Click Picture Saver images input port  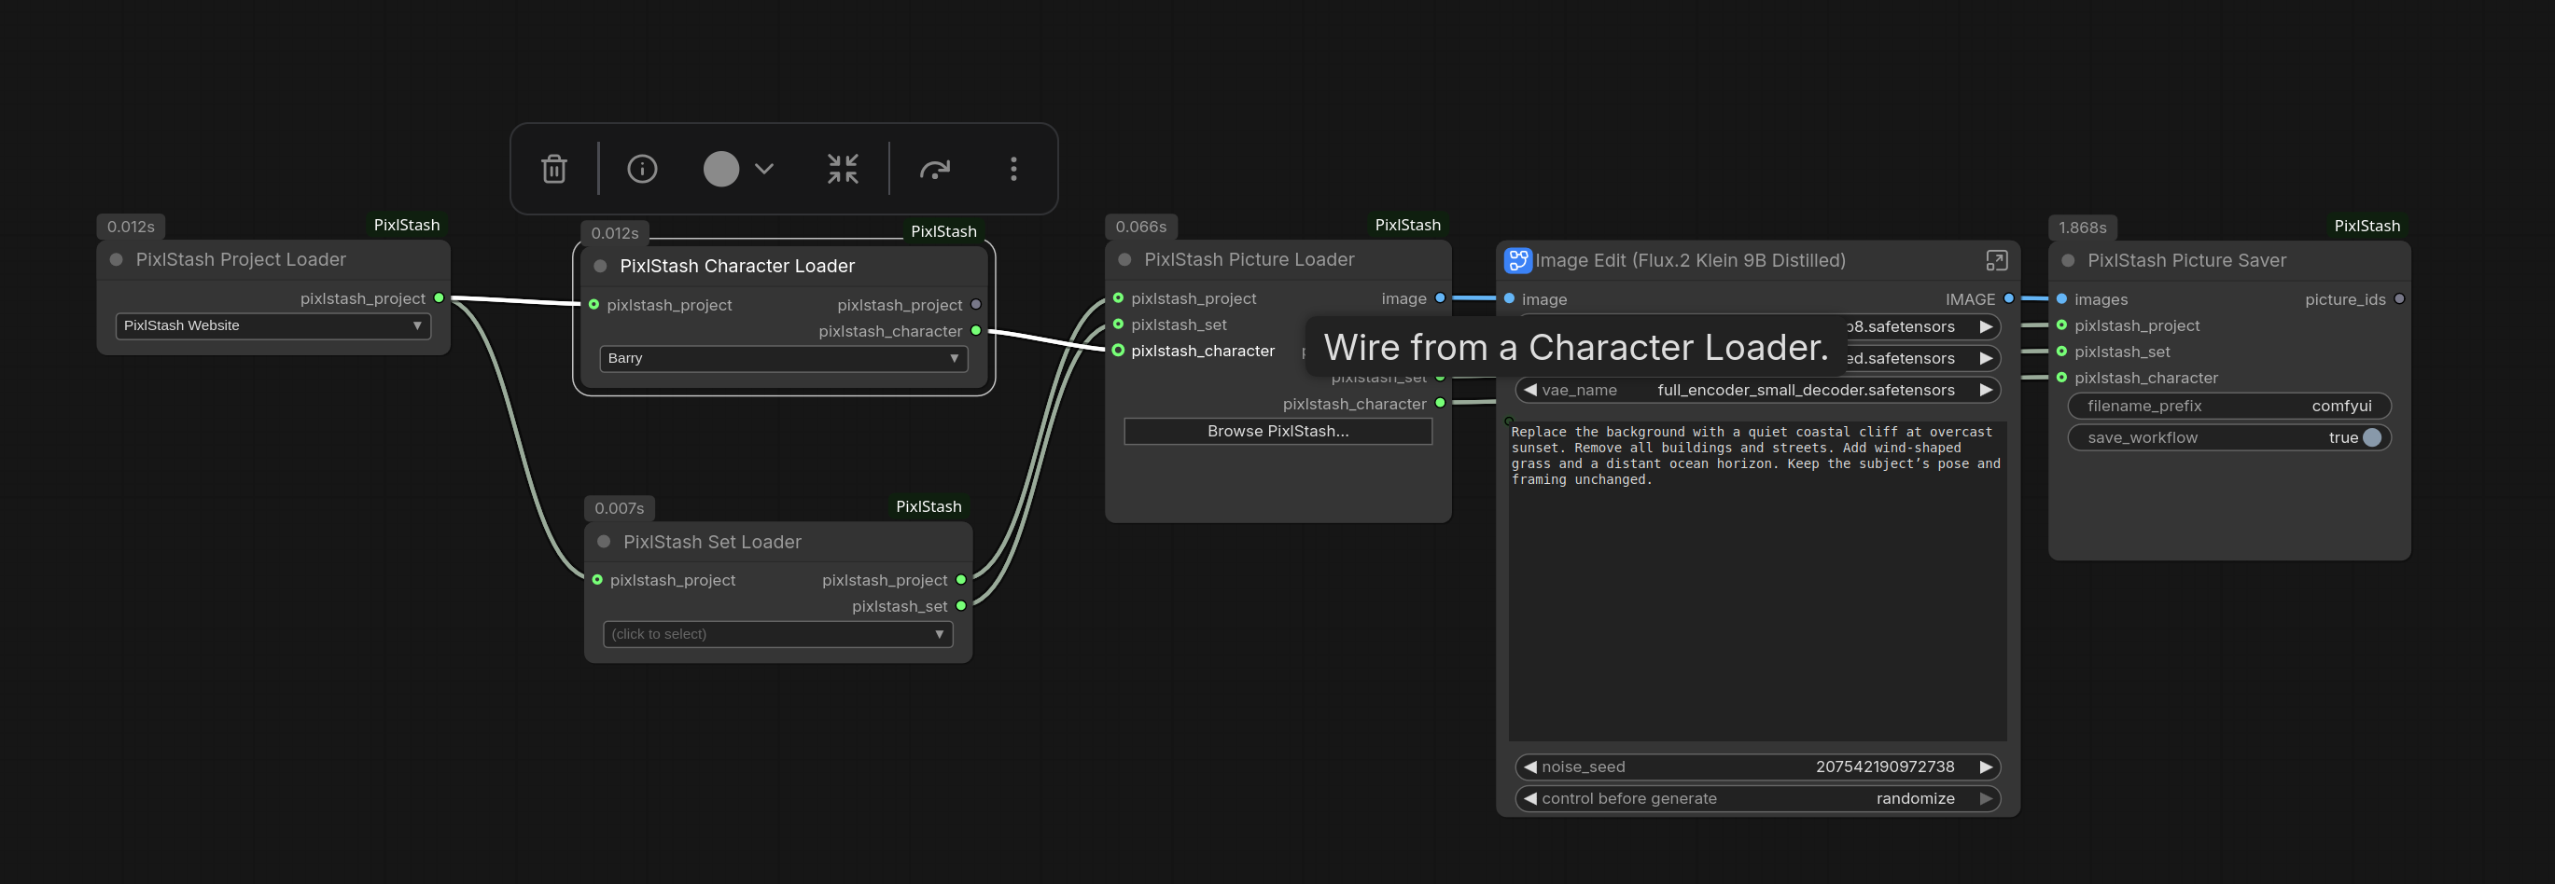pyautogui.click(x=2061, y=299)
